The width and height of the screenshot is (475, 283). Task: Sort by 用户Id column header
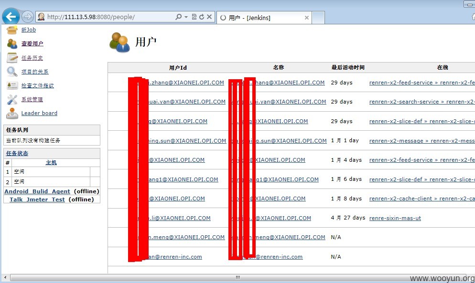tap(178, 68)
